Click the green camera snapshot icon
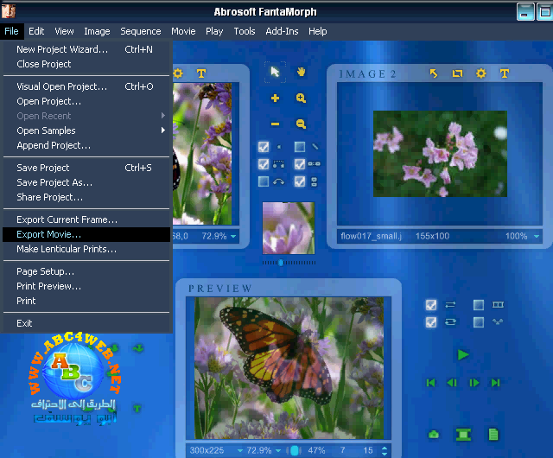This screenshot has height=458, width=553. click(x=434, y=435)
